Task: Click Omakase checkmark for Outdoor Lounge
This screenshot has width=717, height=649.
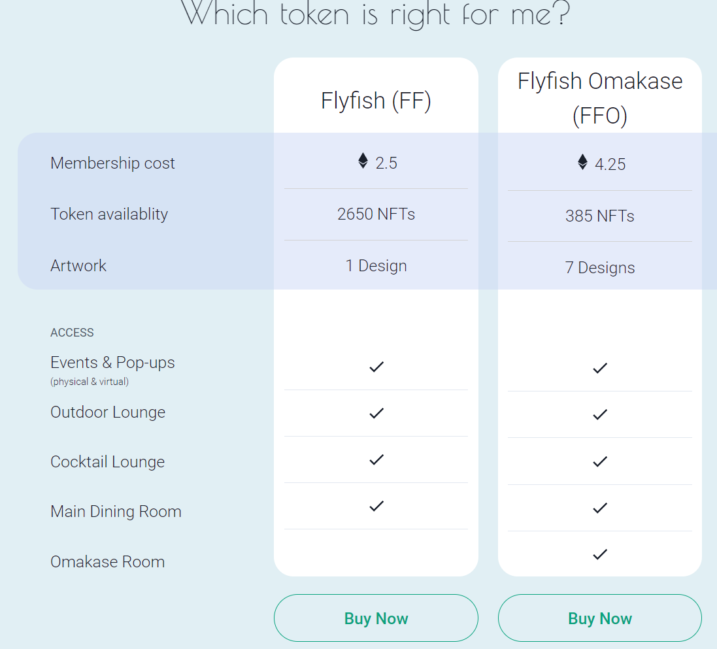Action: 600,415
